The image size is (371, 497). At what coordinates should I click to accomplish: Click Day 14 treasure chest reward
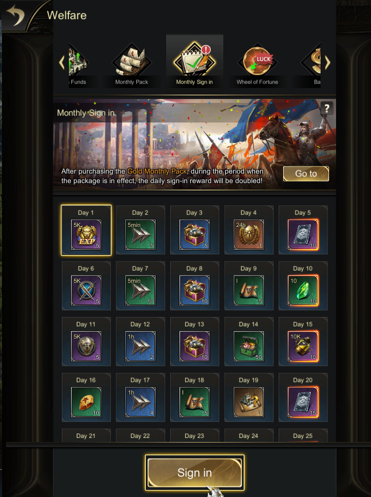pyautogui.click(x=249, y=346)
